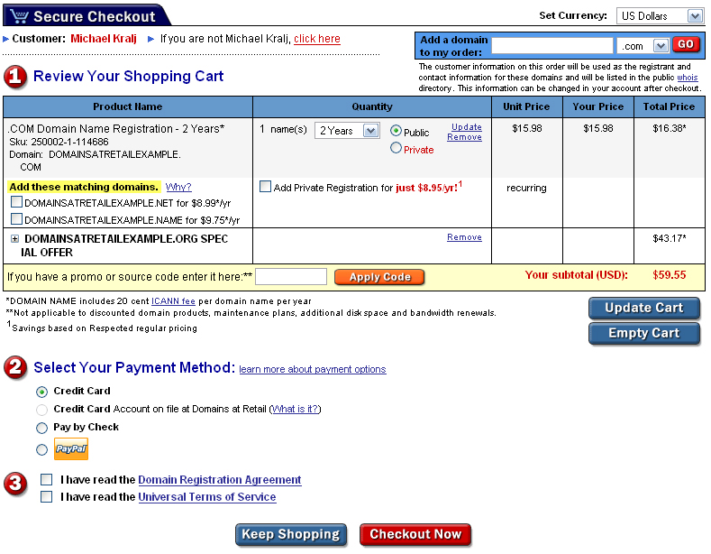Focus the Add a domain text field
This screenshot has width=711, height=554.
[552, 45]
